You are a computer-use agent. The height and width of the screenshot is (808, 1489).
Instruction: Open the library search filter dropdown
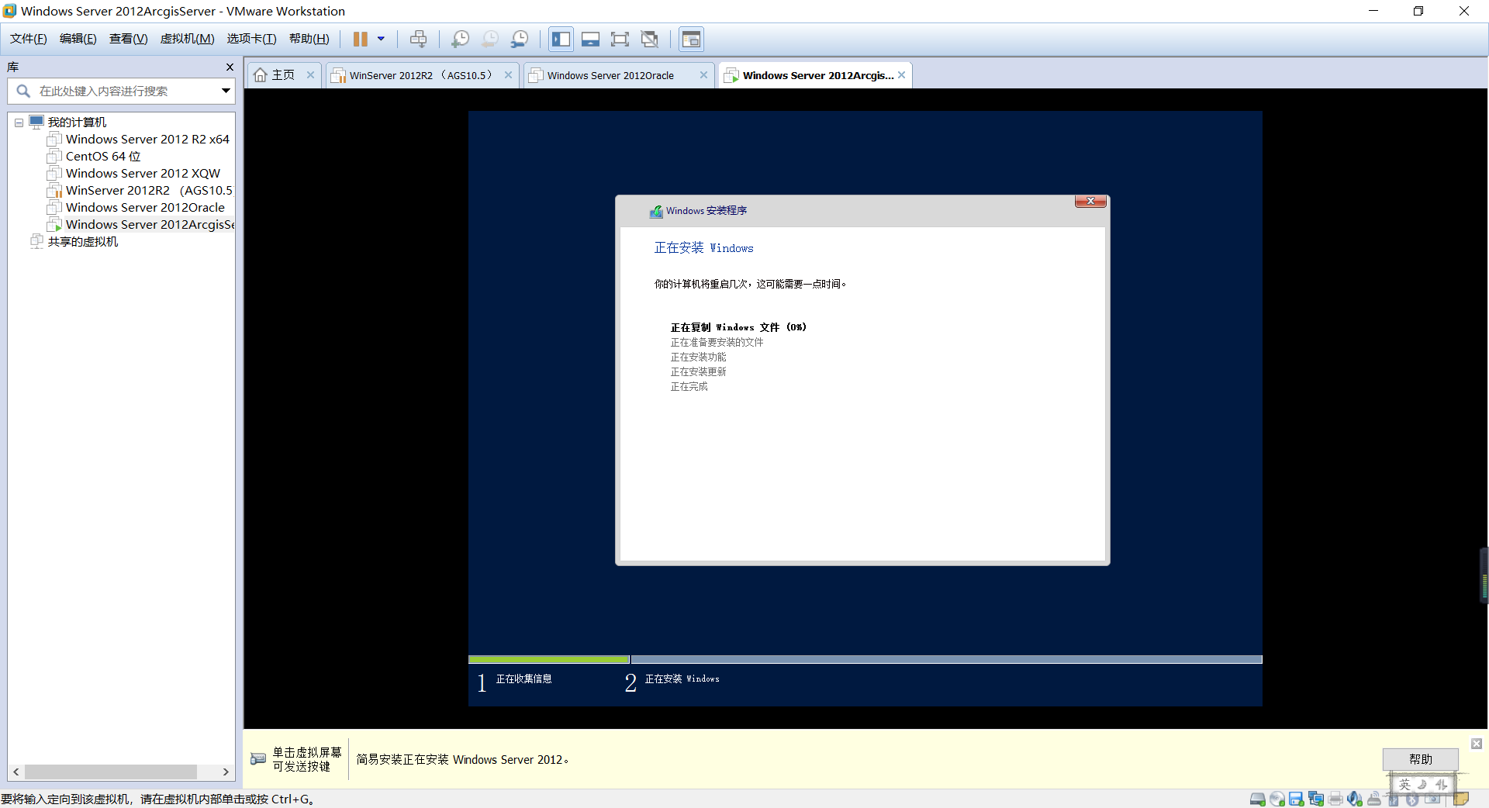click(x=226, y=92)
